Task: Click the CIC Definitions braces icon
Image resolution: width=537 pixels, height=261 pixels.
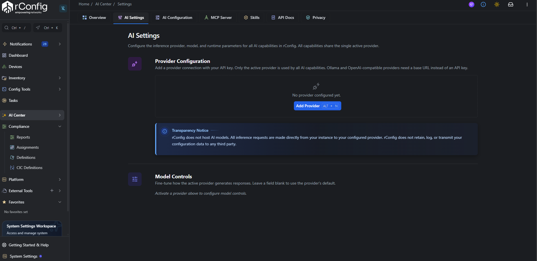Action: point(12,168)
